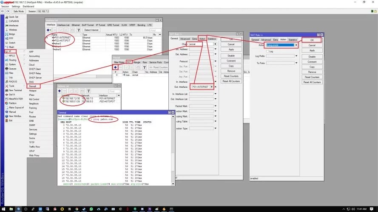Viewport: 378px width, 212px height.
Task: Open Quick Set in the sidebar
Action: 14,17
